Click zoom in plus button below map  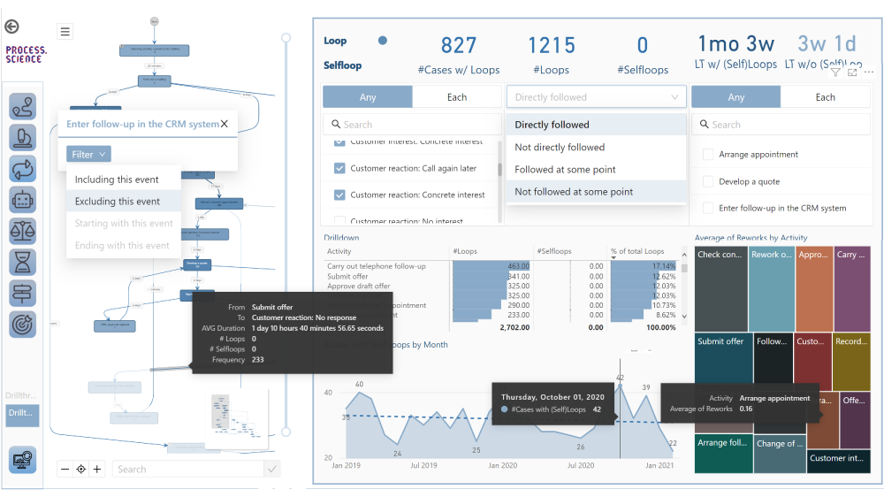[97, 470]
